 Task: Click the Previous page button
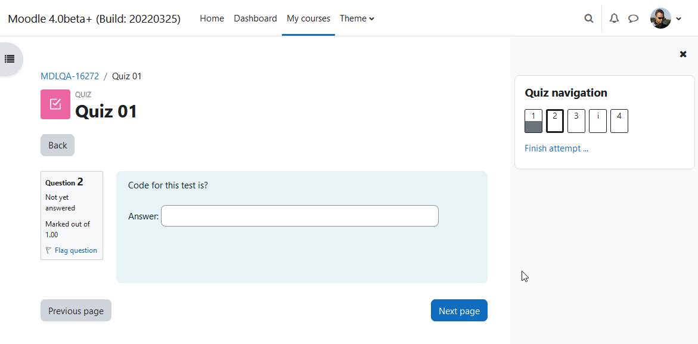76,310
